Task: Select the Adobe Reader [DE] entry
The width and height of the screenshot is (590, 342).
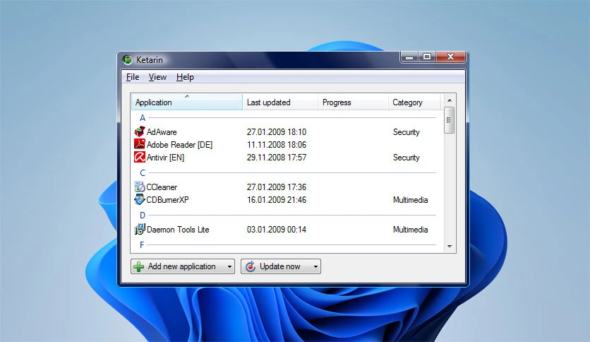Action: tap(179, 145)
